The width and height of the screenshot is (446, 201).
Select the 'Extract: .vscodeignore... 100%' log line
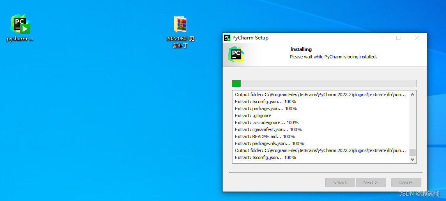[x=267, y=122]
